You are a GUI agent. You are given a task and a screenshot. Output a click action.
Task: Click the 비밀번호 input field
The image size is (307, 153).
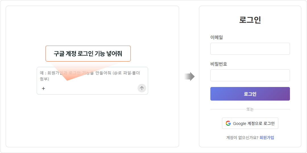tap(250, 75)
